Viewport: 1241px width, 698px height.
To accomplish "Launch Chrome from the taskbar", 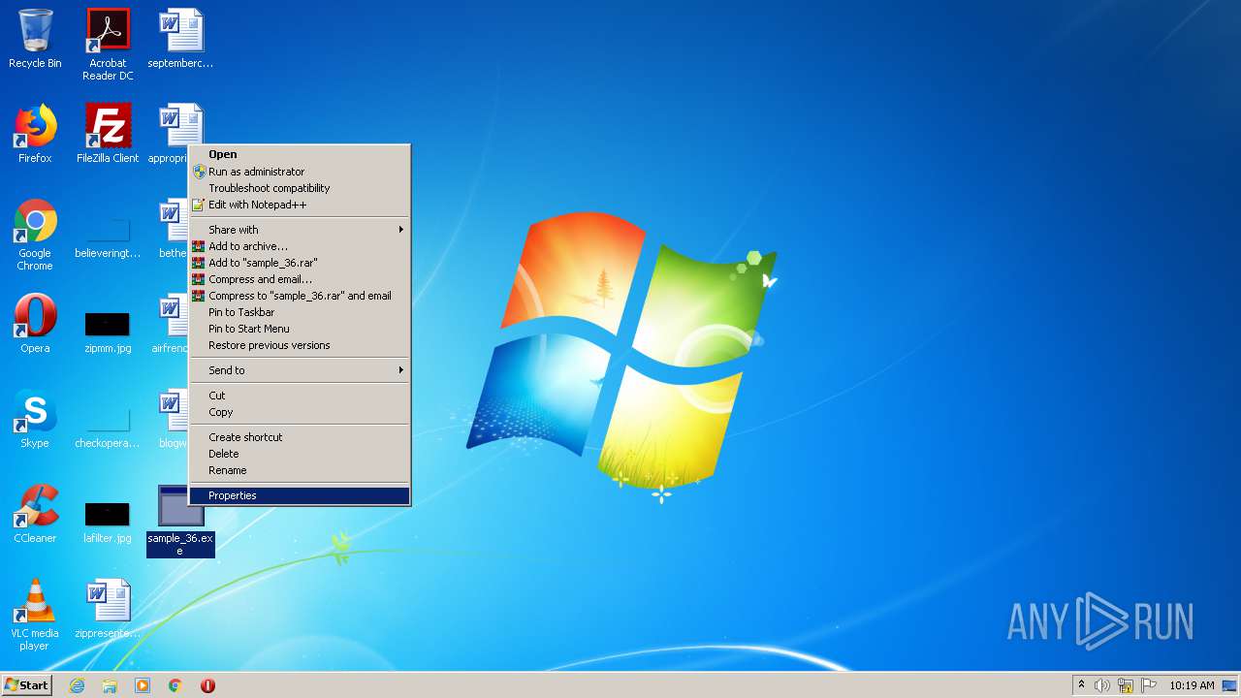I will tap(175, 685).
